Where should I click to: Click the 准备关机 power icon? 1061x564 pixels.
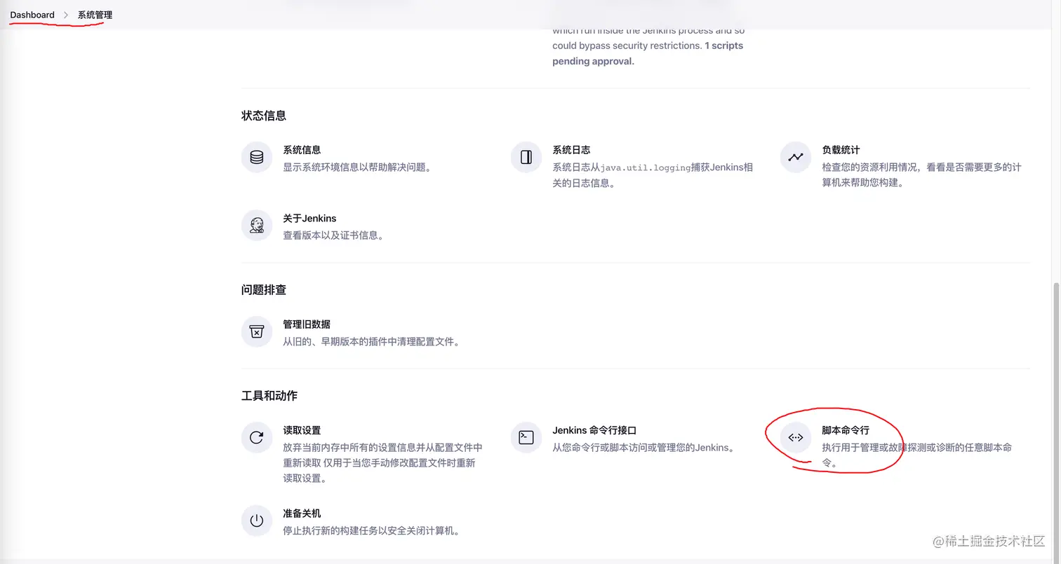pyautogui.click(x=257, y=521)
